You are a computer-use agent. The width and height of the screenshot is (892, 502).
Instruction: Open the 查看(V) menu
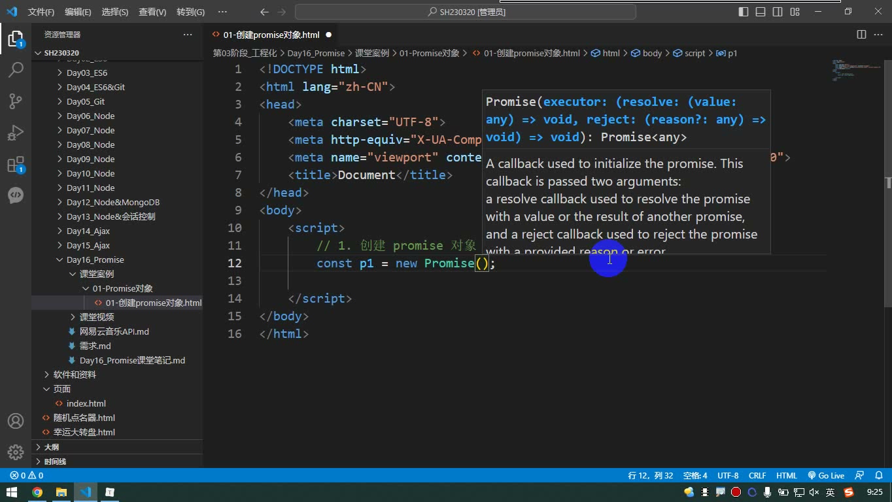(x=152, y=12)
